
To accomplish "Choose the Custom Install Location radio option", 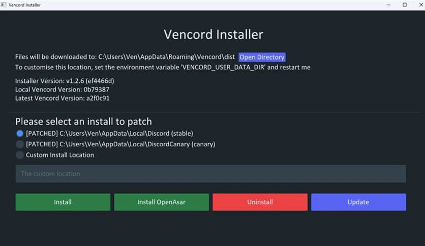I will tap(20, 155).
